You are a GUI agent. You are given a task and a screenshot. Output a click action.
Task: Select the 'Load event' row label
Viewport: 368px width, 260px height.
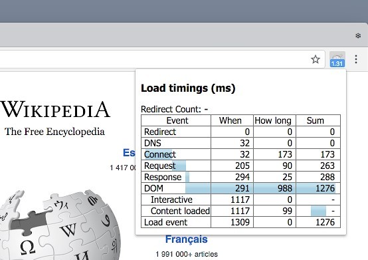165,222
